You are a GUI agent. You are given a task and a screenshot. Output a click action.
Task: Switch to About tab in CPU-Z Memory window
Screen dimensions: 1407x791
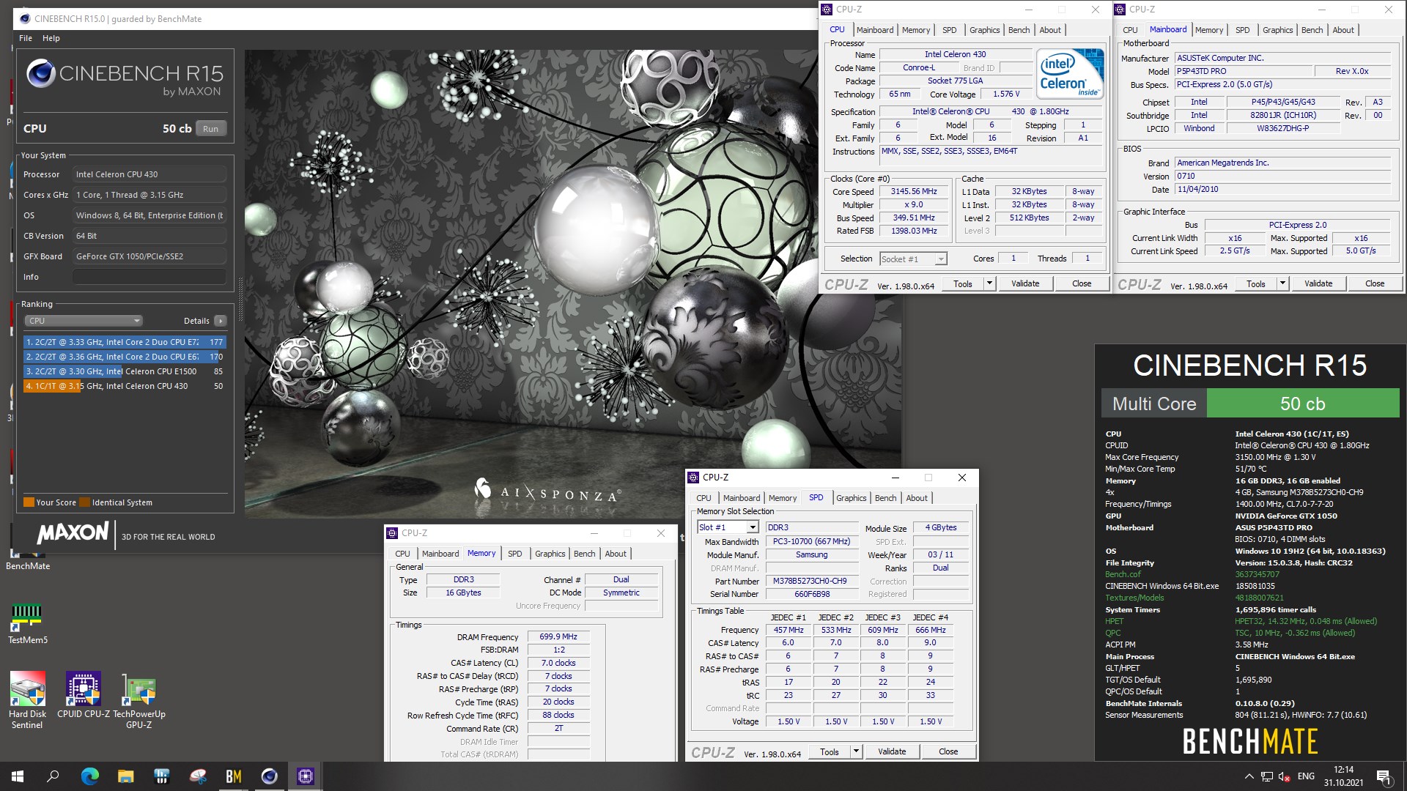[x=616, y=554]
